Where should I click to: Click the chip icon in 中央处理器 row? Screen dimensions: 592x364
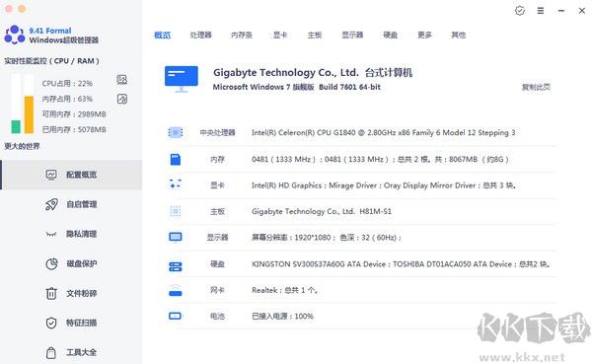[x=176, y=132]
